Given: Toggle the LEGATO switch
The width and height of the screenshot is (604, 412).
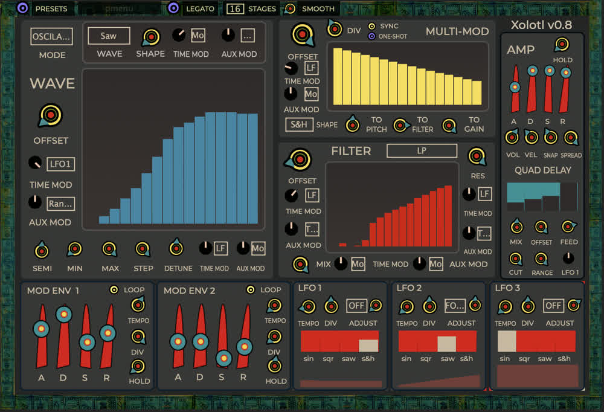Looking at the screenshot, I should click(x=173, y=8).
